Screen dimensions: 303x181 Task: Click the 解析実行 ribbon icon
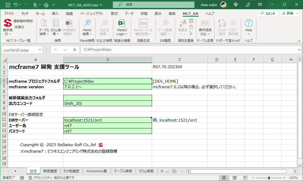coord(8,24)
